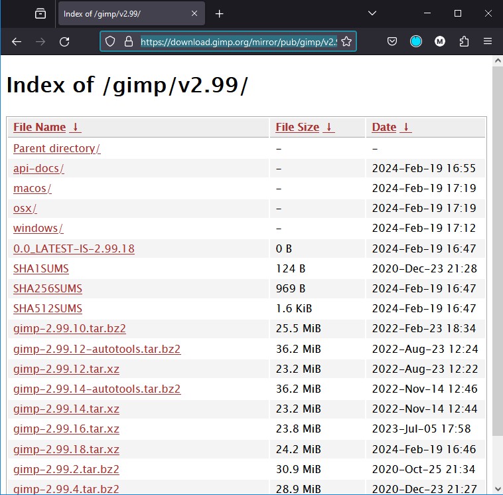Download gimp-2.99.2.tar.bz2
Screen dimensions: 503x495
66,469
